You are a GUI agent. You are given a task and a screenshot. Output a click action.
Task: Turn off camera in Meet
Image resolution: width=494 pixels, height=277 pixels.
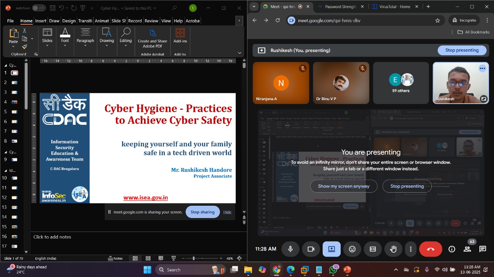point(311,249)
